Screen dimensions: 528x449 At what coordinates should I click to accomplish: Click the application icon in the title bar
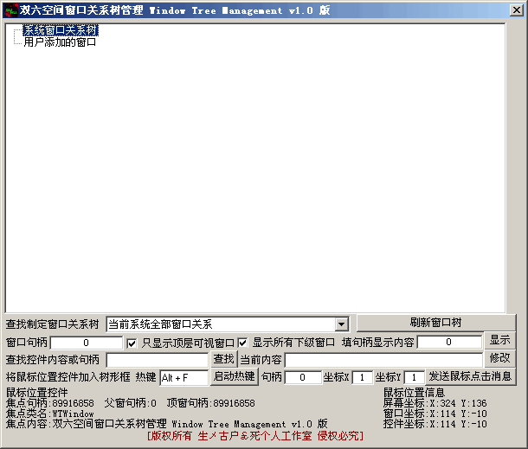[x=11, y=10]
